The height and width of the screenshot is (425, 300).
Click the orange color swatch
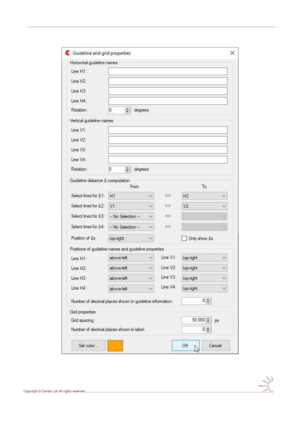coord(115,346)
